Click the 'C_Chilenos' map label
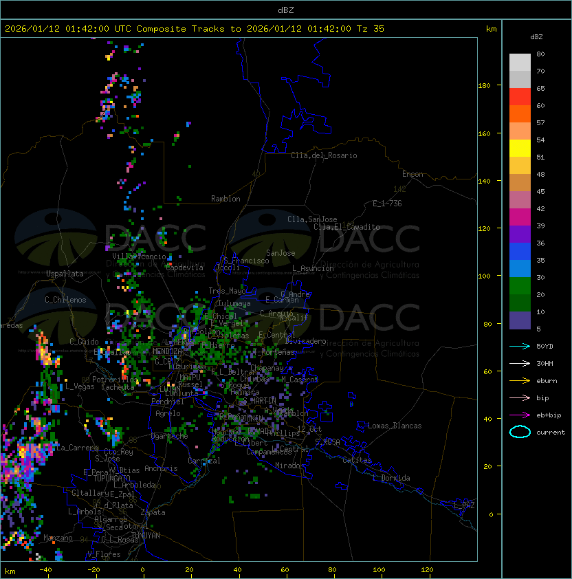 coord(65,300)
